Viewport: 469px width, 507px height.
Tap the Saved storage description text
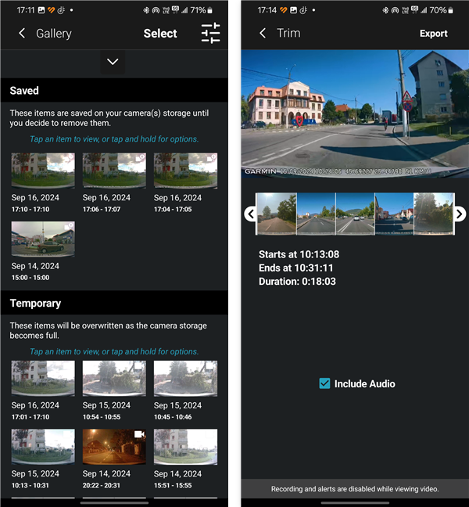[109, 118]
